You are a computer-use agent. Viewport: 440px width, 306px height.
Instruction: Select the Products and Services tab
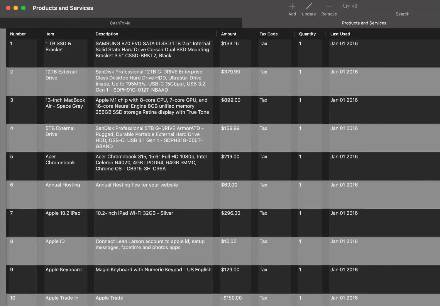pyautogui.click(x=364, y=23)
